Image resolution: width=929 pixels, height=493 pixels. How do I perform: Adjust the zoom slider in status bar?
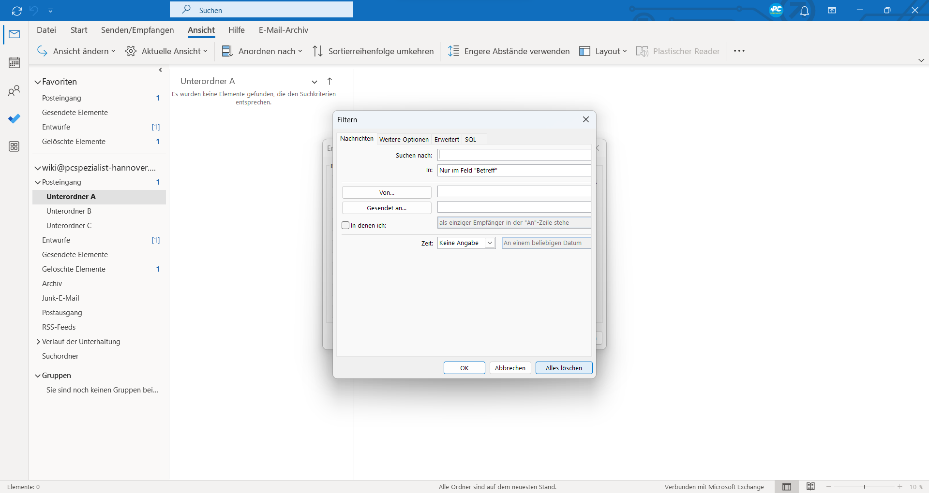coord(864,487)
